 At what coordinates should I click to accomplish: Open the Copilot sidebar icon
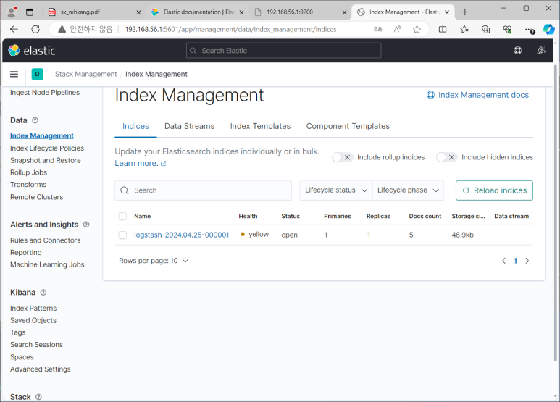549,29
